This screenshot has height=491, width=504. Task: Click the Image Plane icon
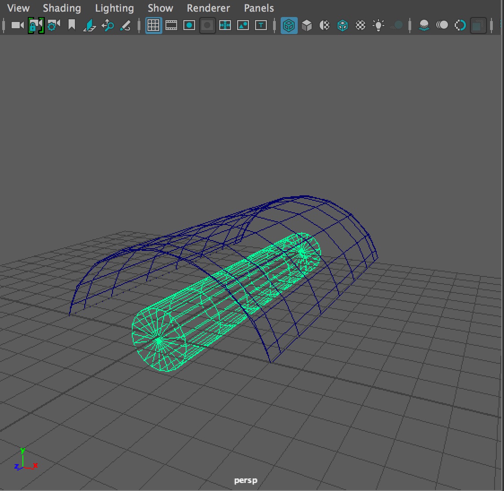click(x=89, y=26)
